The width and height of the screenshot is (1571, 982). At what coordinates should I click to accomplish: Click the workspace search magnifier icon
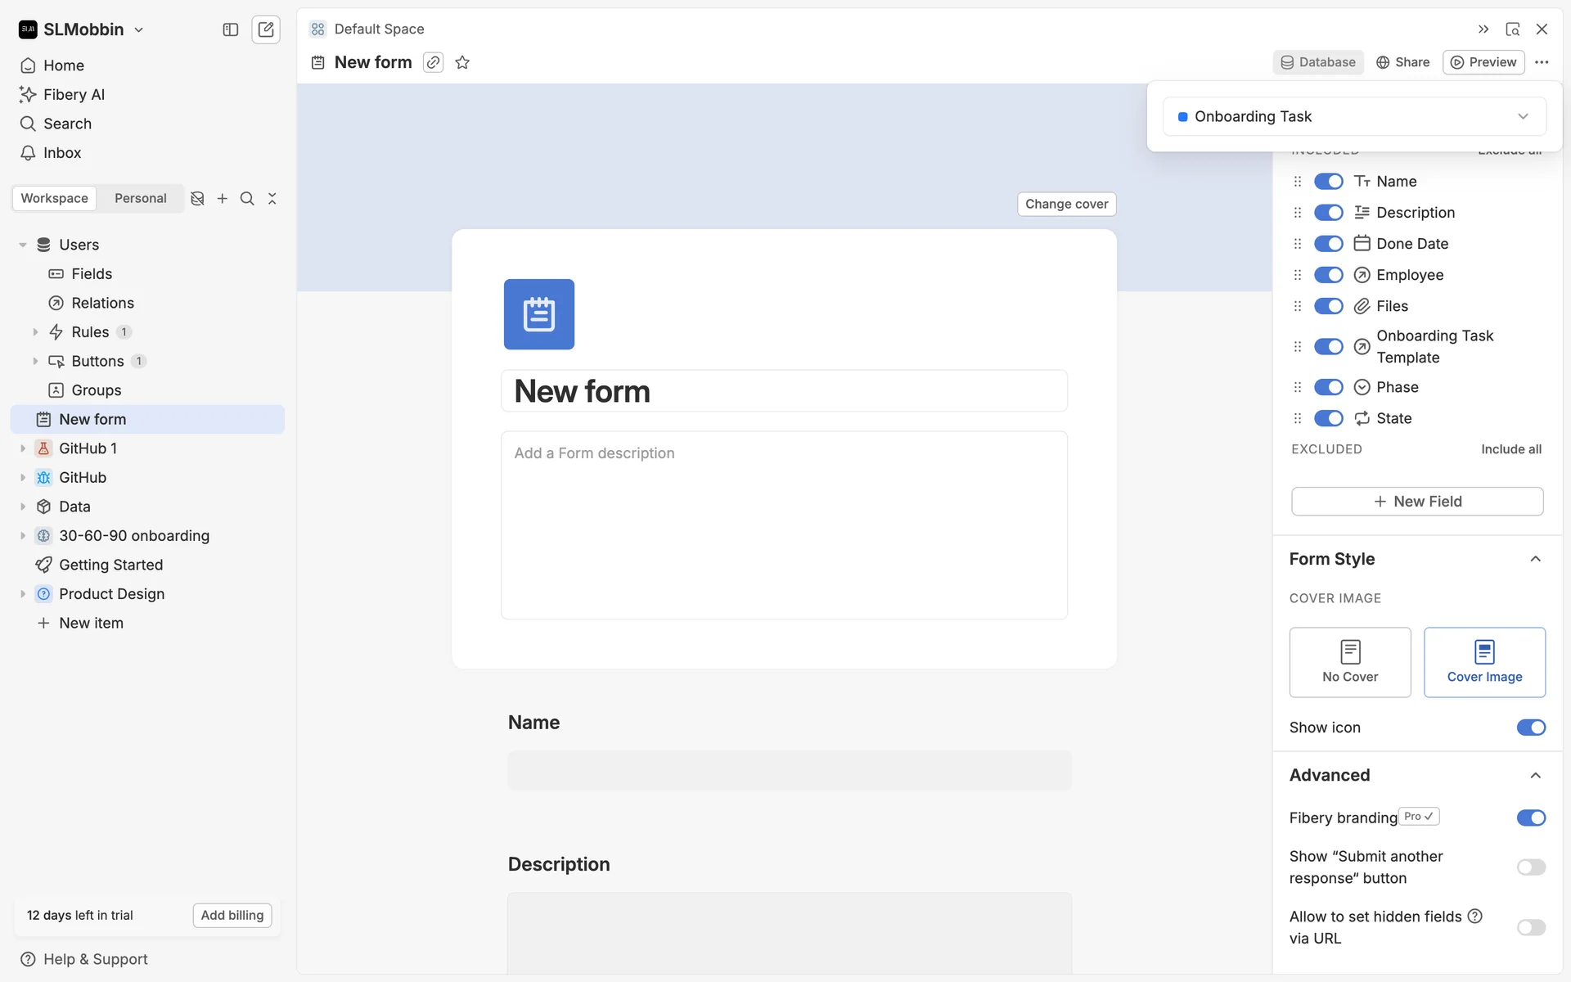tap(247, 199)
